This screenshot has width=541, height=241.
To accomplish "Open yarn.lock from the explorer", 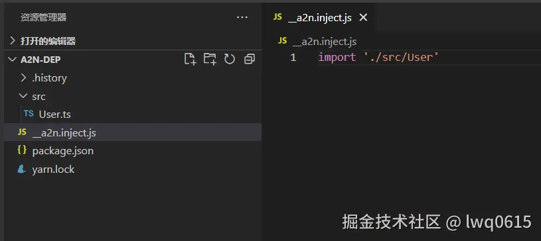I will pos(53,169).
